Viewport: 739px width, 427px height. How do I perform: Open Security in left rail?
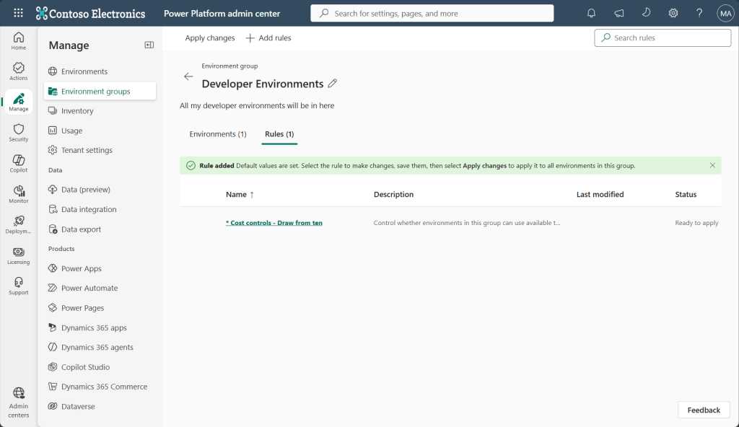click(x=18, y=133)
